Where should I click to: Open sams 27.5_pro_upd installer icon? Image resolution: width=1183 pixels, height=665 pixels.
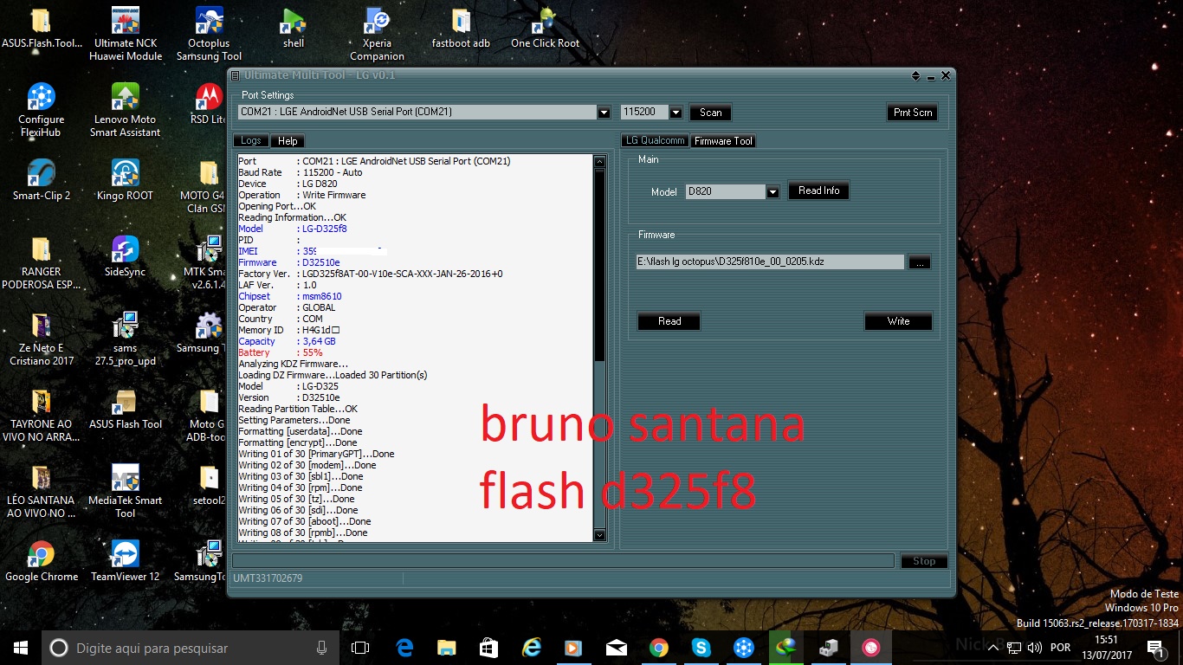pos(126,339)
